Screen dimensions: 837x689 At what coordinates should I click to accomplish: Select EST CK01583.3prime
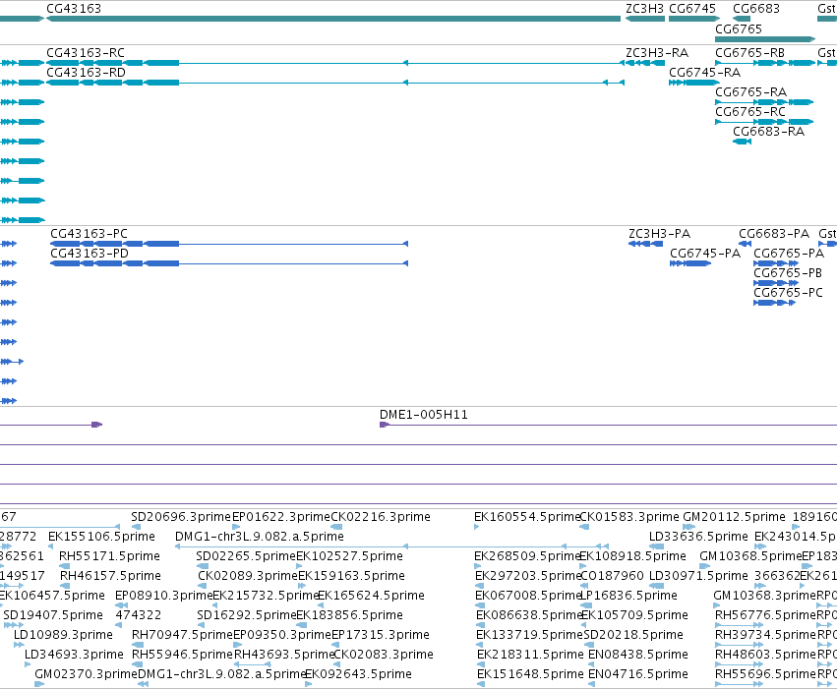629,517
